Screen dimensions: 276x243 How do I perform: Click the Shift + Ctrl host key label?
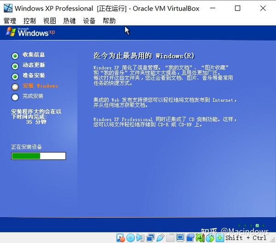tap(246, 238)
